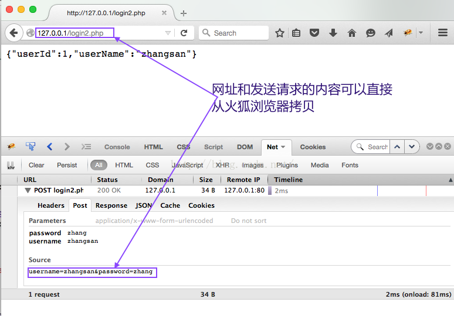The width and height of the screenshot is (454, 316).
Task: Click the browser Search field
Action: point(233,33)
